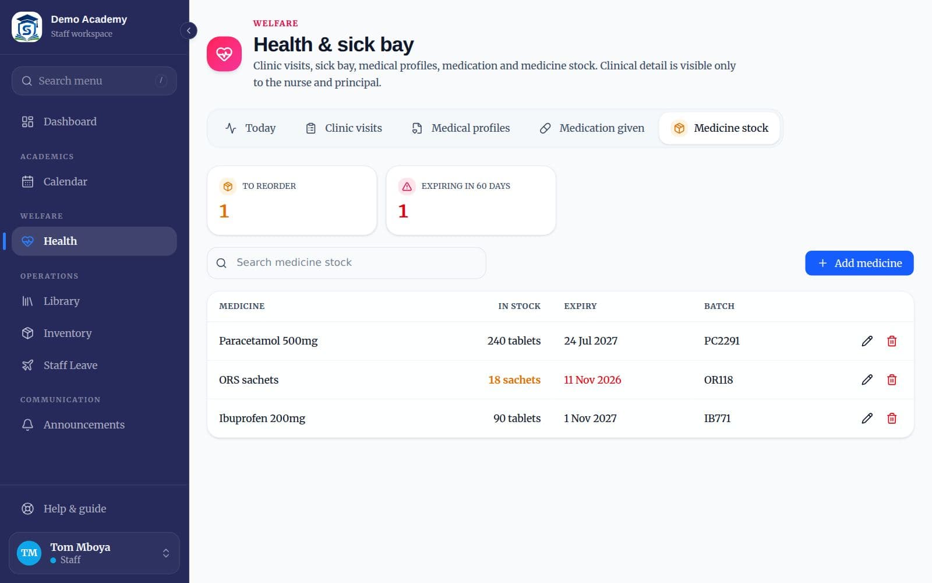Click the Expiry column header
This screenshot has height=583, width=932.
click(580, 306)
